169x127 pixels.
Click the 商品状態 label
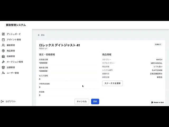click(x=106, y=67)
